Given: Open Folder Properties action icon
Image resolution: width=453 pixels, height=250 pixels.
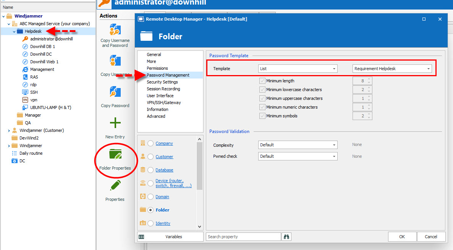Looking at the screenshot, I should pyautogui.click(x=115, y=154).
